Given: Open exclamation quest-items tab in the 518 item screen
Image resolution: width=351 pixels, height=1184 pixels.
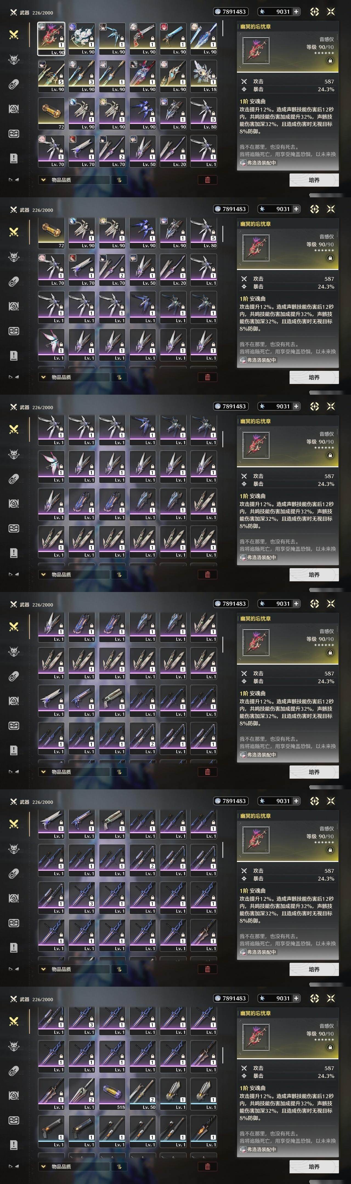Looking at the screenshot, I should pos(14,1145).
